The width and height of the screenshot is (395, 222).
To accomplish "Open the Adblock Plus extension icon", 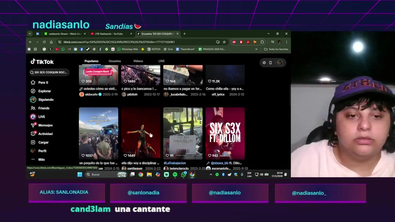I will (234, 42).
